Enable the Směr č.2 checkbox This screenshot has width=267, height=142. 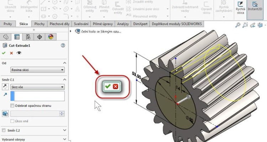point(4,130)
